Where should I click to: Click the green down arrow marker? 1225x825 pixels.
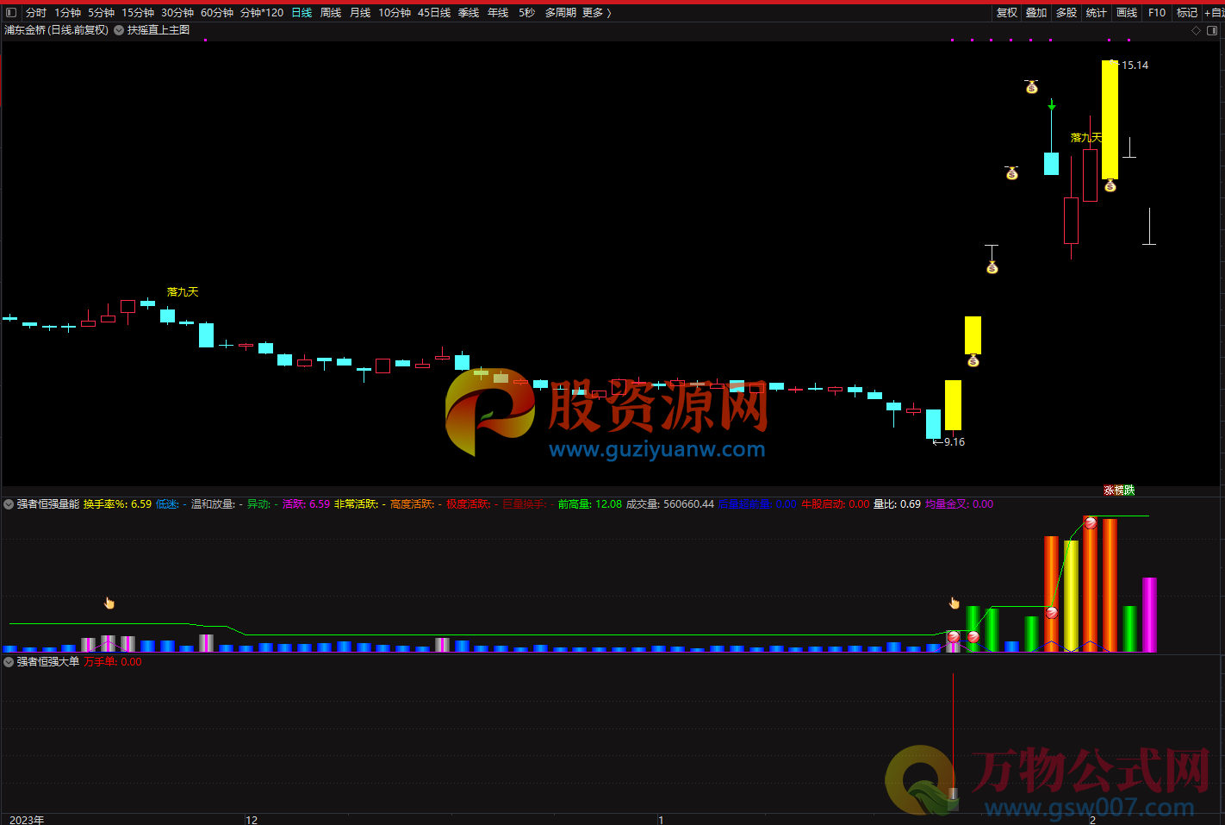(1052, 104)
